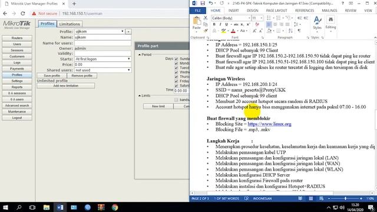
Task: Click the Remove profile button
Action: click(82, 76)
